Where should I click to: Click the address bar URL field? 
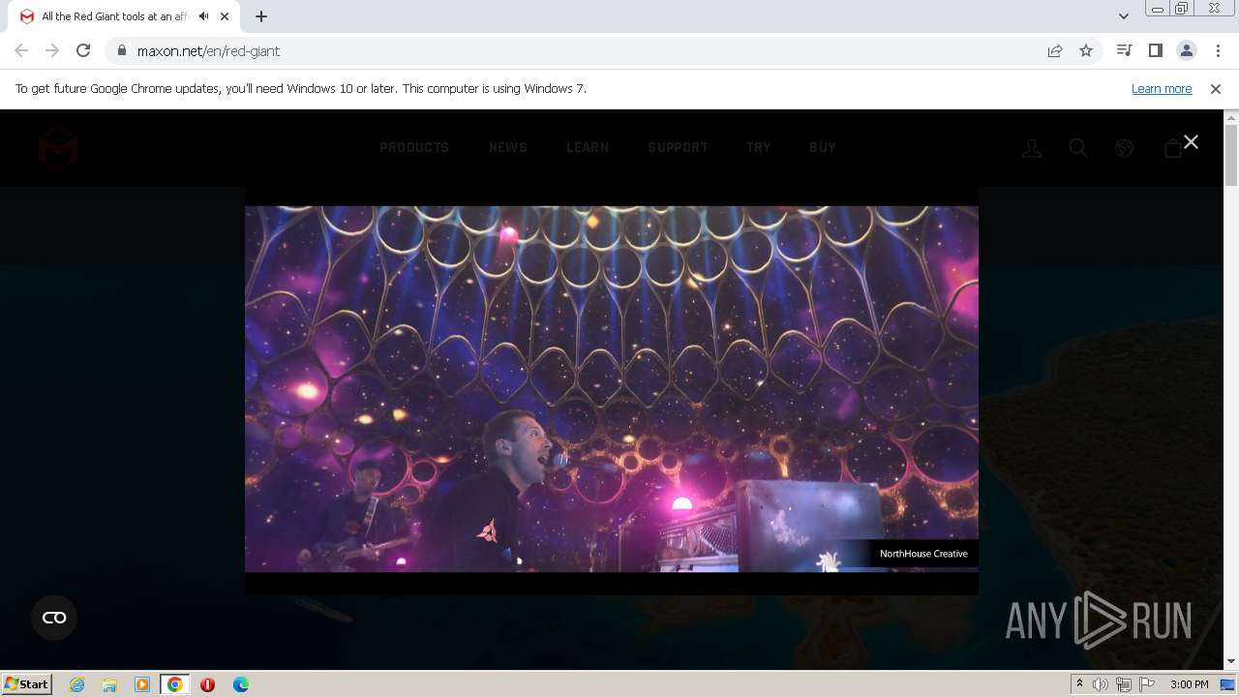pos(581,50)
